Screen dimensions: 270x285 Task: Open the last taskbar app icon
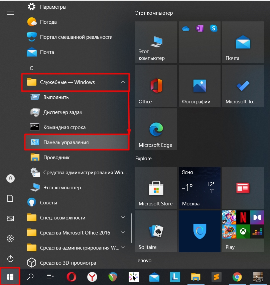click(258, 277)
